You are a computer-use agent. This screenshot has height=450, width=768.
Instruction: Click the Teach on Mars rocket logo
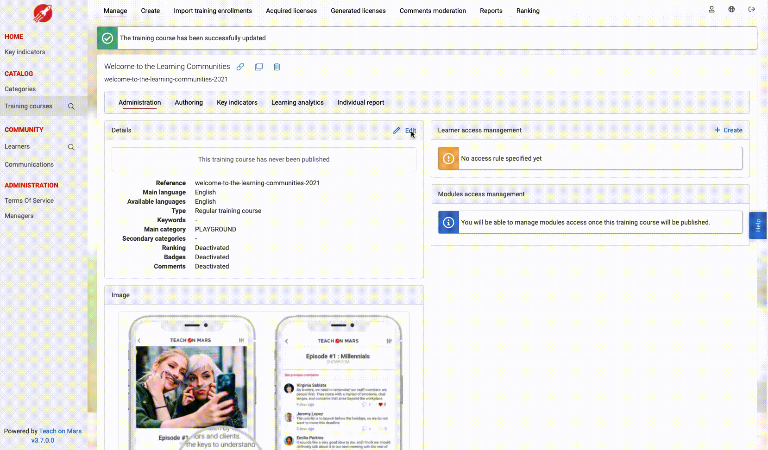click(43, 13)
